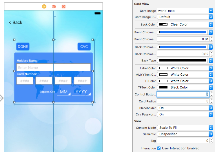
Task: Click the CVC button on canvas
Action: click(x=84, y=46)
